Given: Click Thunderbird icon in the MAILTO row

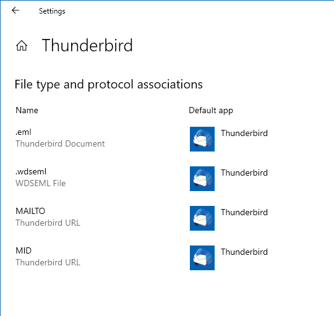Looking at the screenshot, I should point(202,218).
